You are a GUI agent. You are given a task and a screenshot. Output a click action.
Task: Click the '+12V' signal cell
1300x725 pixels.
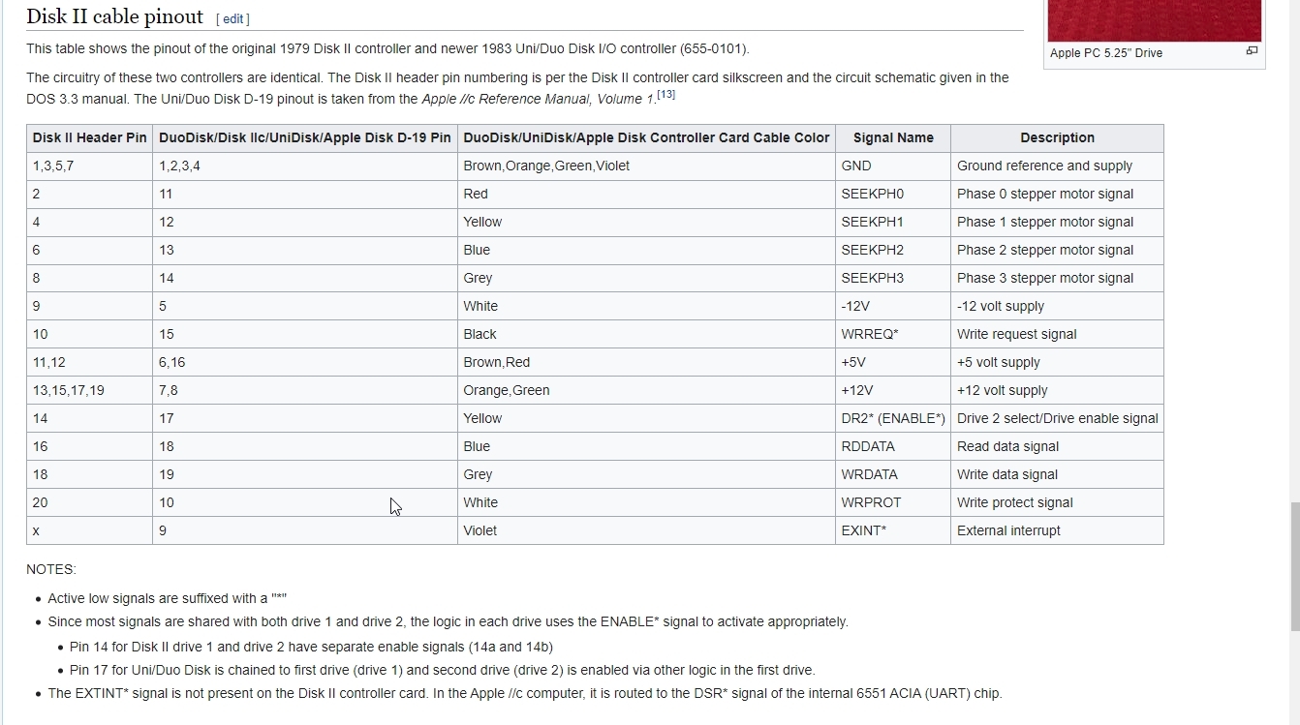point(893,390)
